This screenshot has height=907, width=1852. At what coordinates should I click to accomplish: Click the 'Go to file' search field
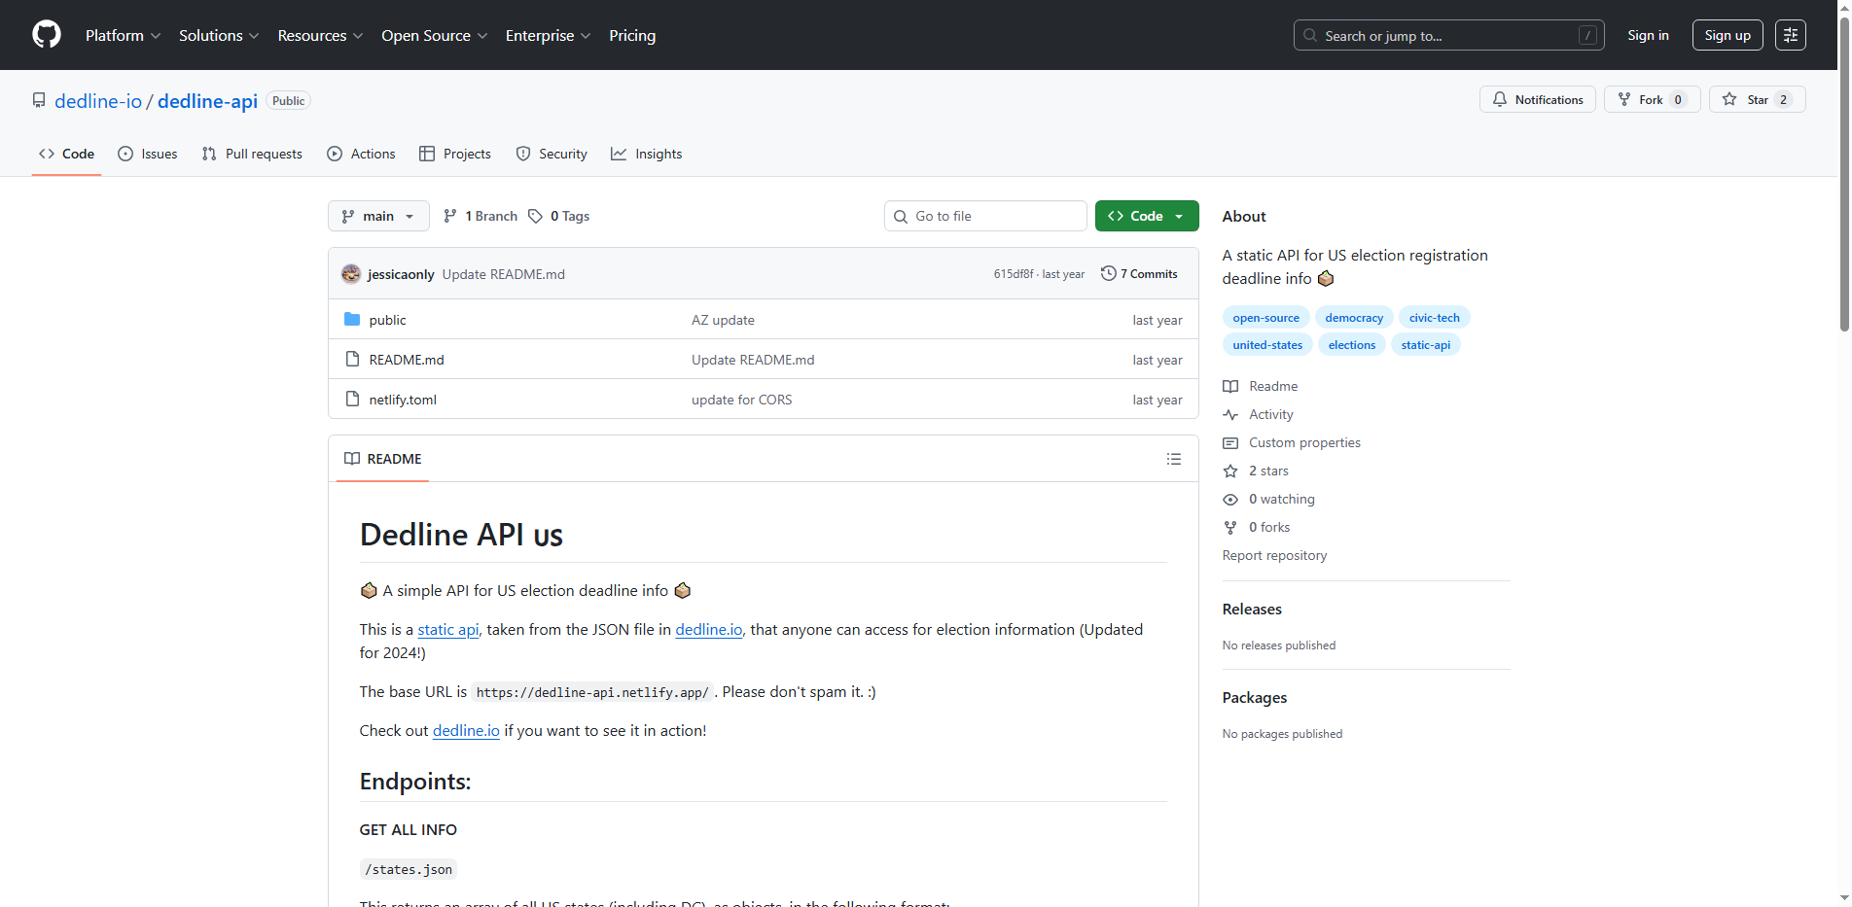point(984,215)
